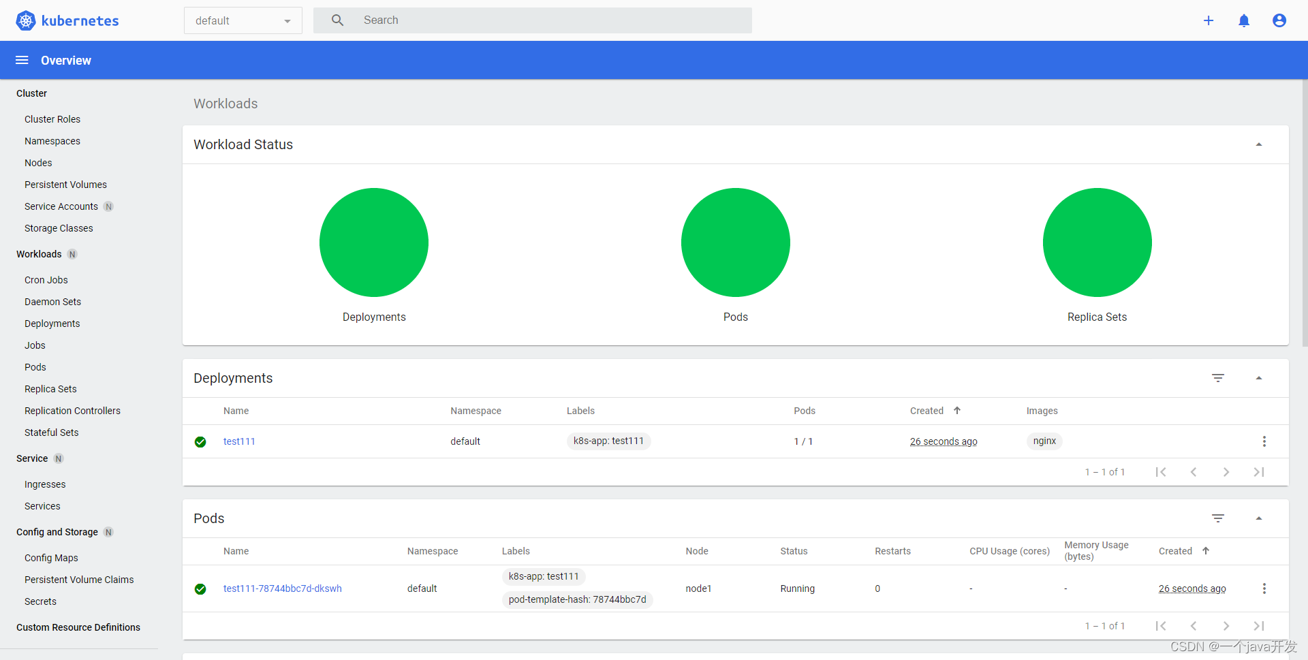Viewport: 1308px width, 660px height.
Task: Collapse the Deployments card
Action: point(1259,377)
